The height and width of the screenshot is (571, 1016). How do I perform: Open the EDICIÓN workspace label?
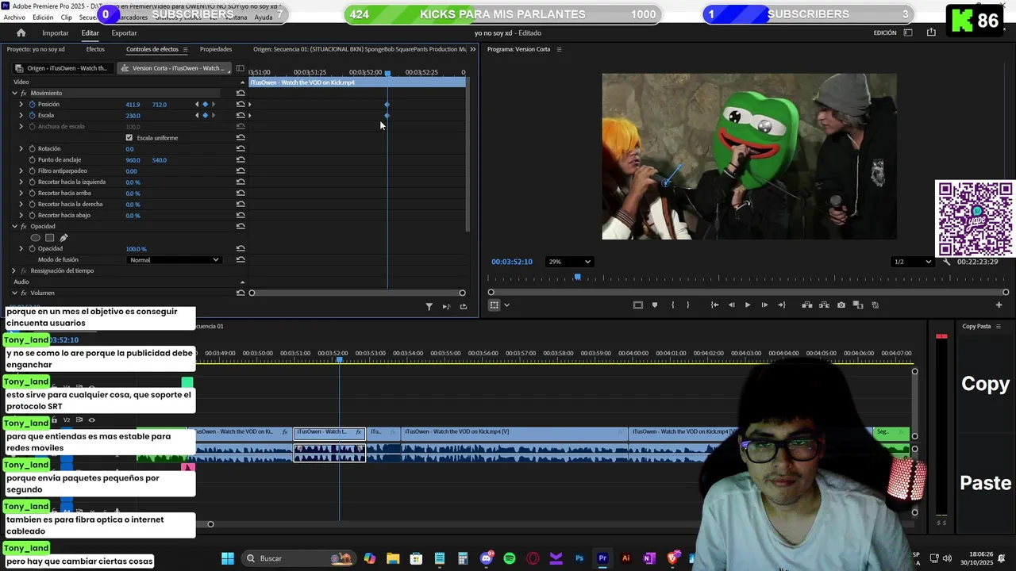point(885,33)
